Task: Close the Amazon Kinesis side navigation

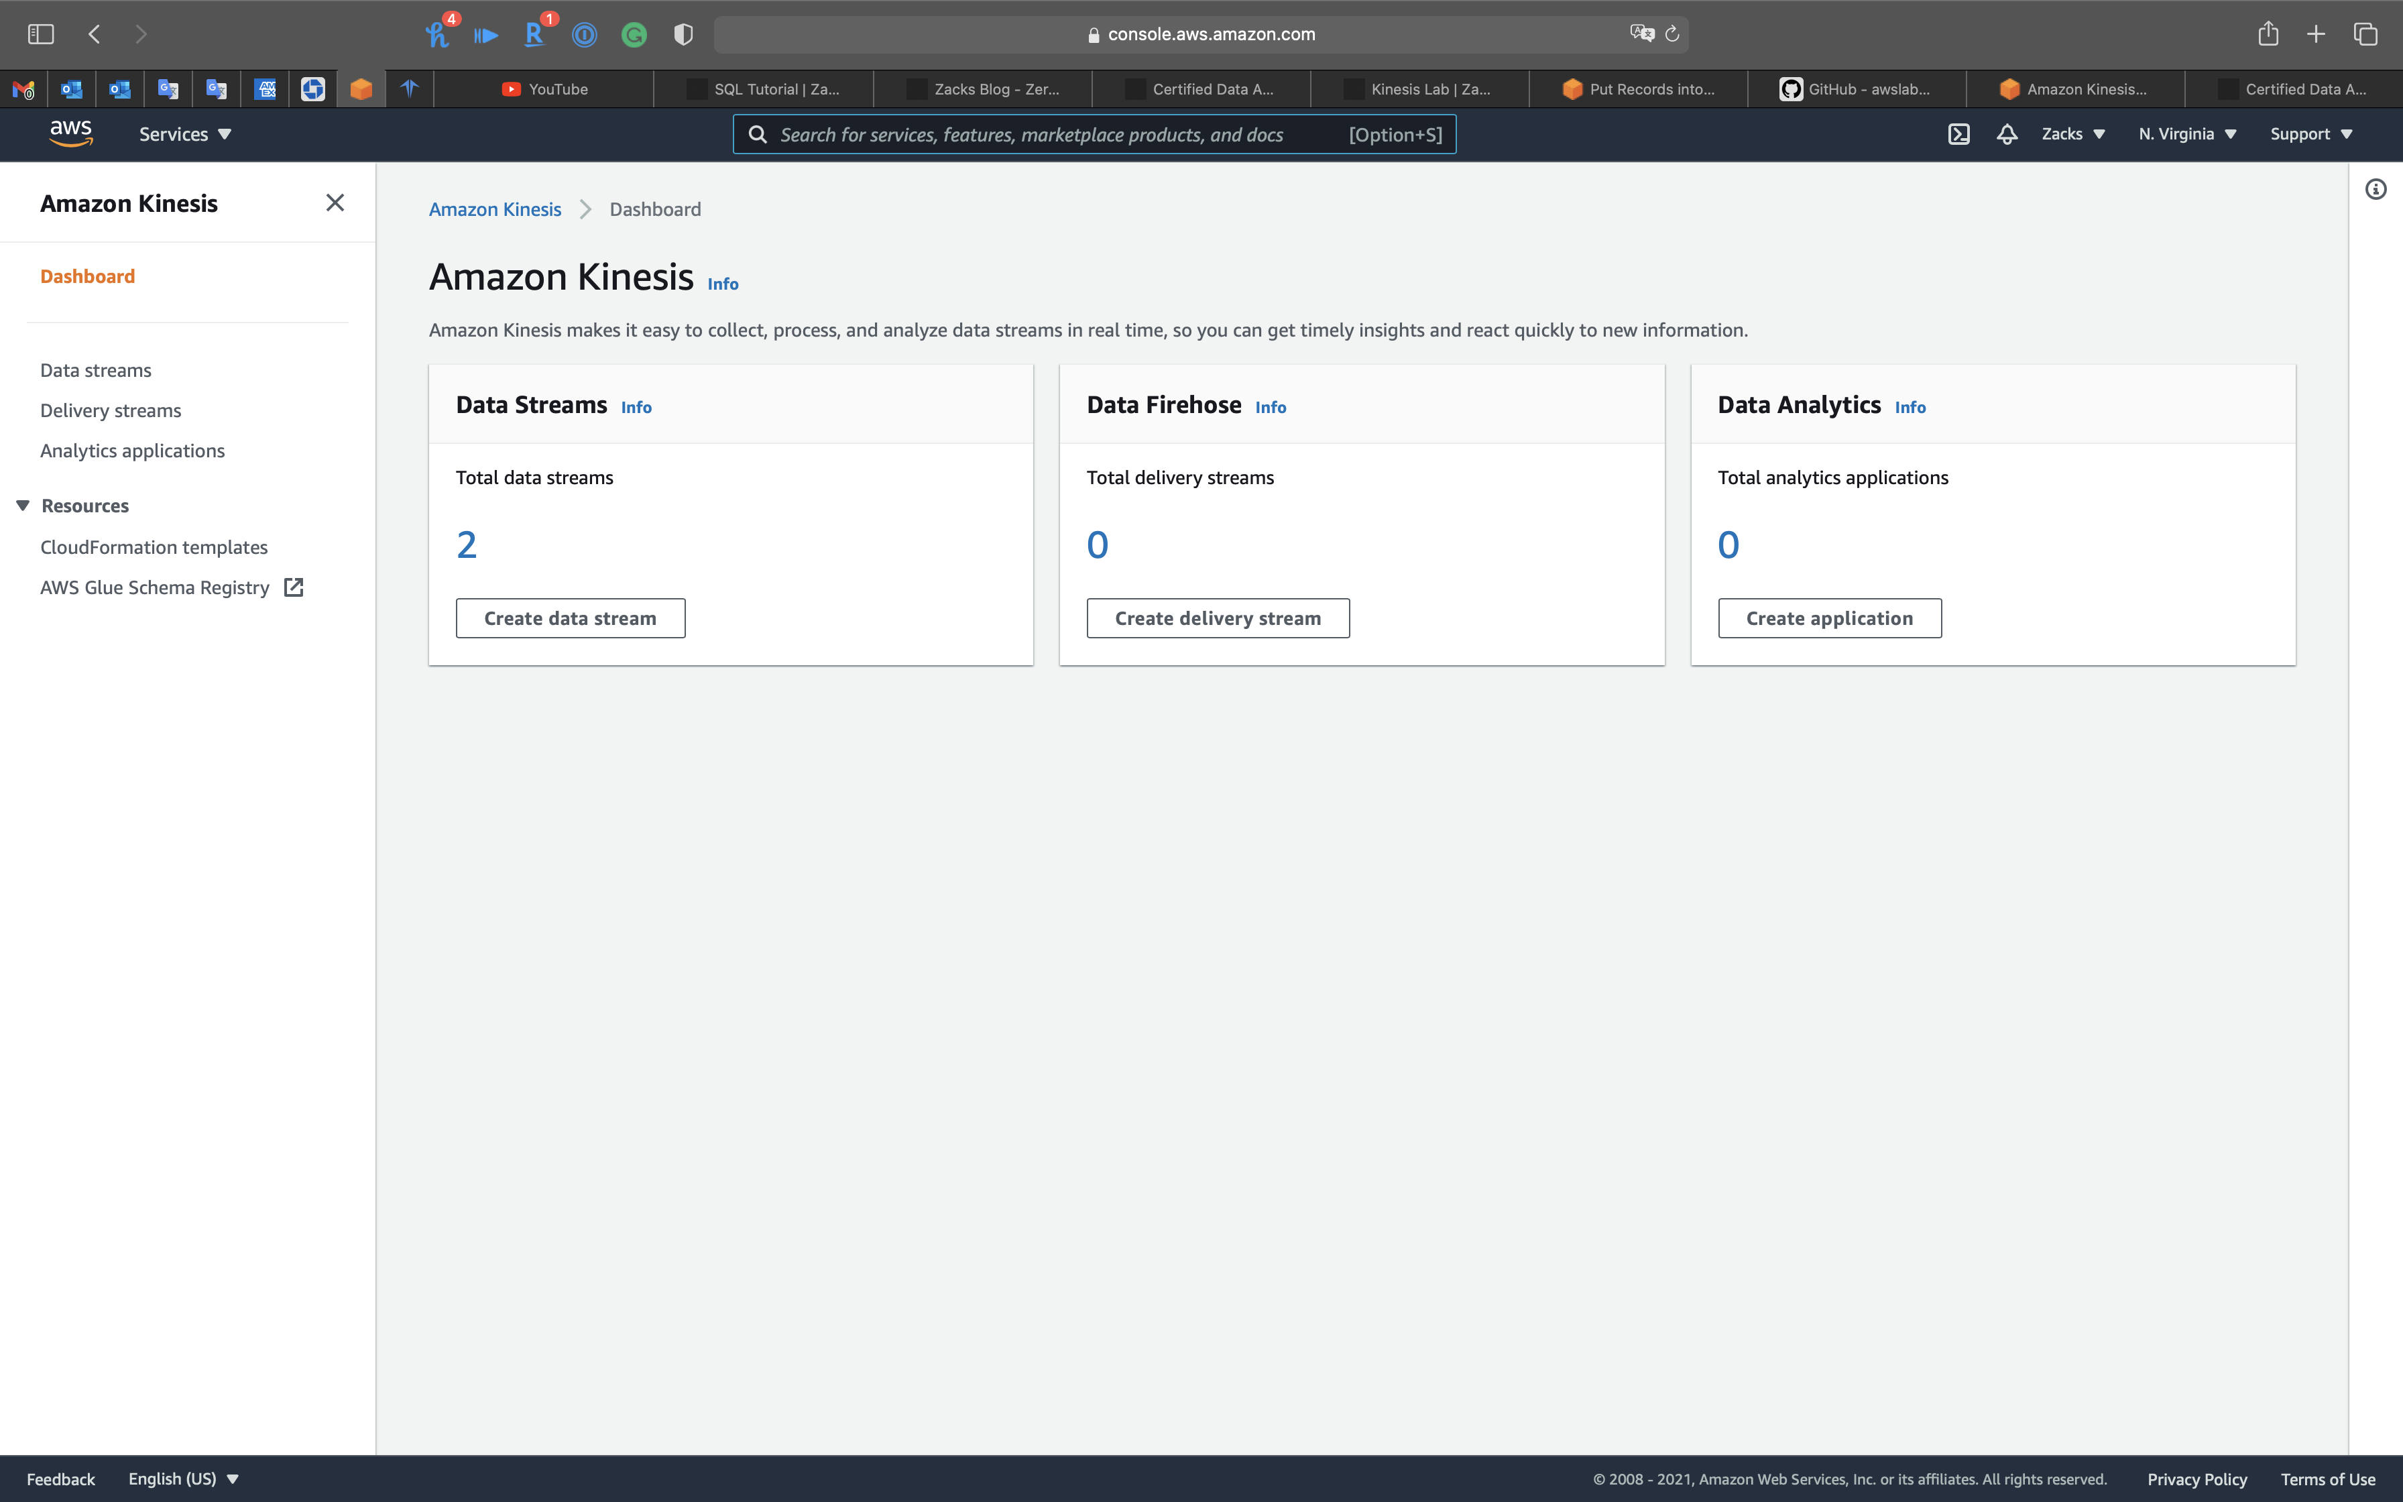Action: [x=335, y=203]
